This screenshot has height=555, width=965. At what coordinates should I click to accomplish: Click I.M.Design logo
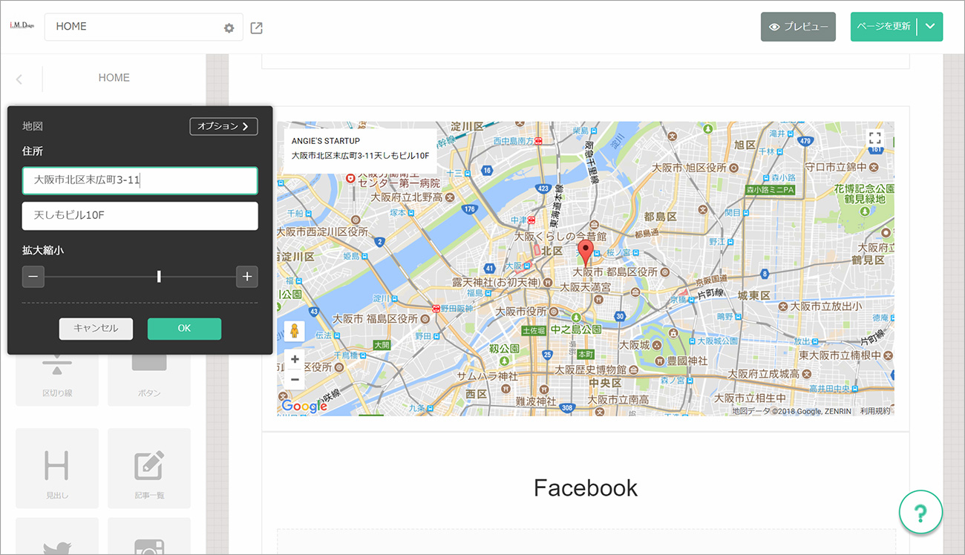22,26
